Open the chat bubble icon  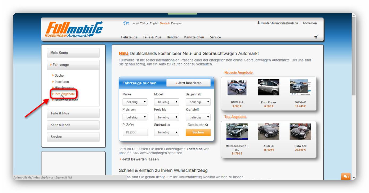[346, 176]
